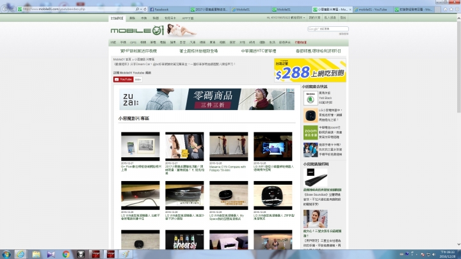Open the zoom green sidebar ad icon
The width and height of the screenshot is (461, 259).
[311, 133]
